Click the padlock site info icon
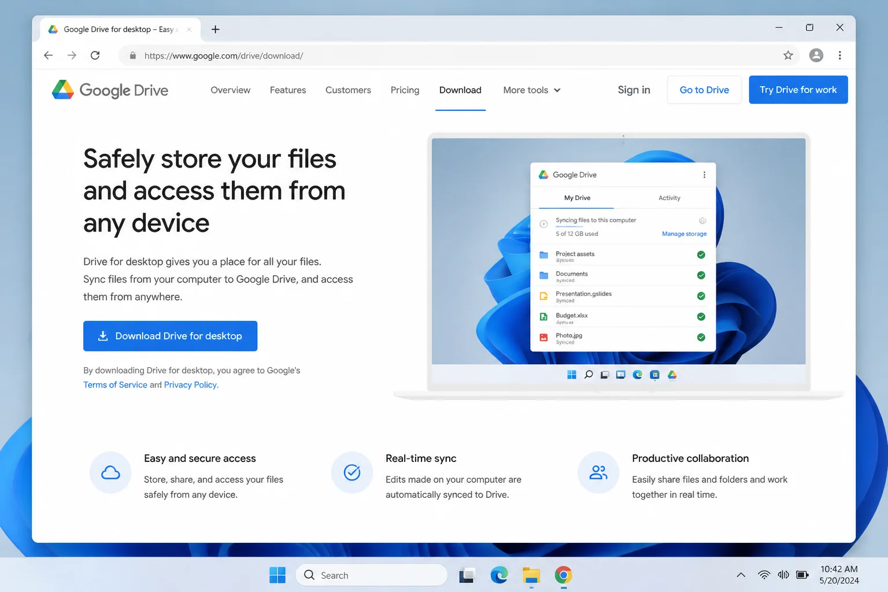888x592 pixels. [x=133, y=55]
